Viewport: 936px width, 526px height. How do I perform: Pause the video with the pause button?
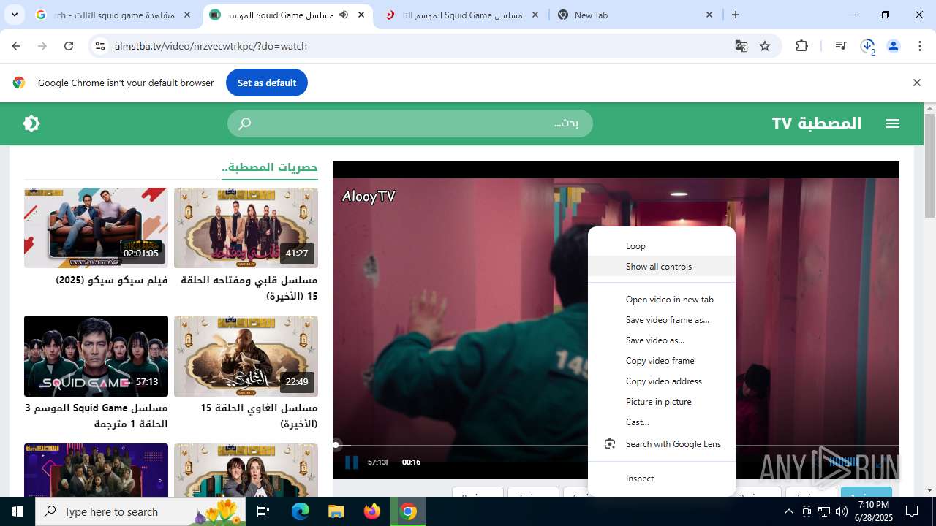point(352,462)
